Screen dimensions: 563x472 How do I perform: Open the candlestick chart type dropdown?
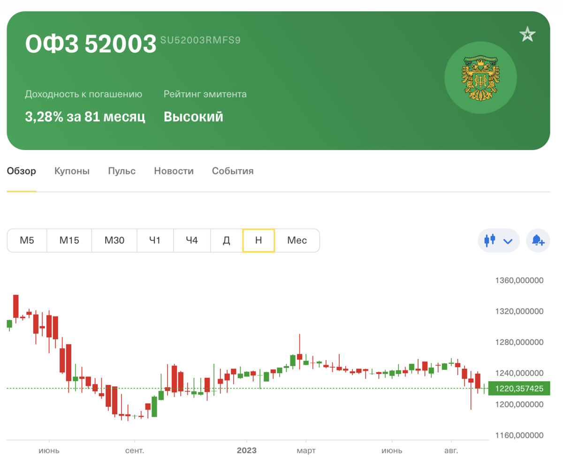[499, 241]
